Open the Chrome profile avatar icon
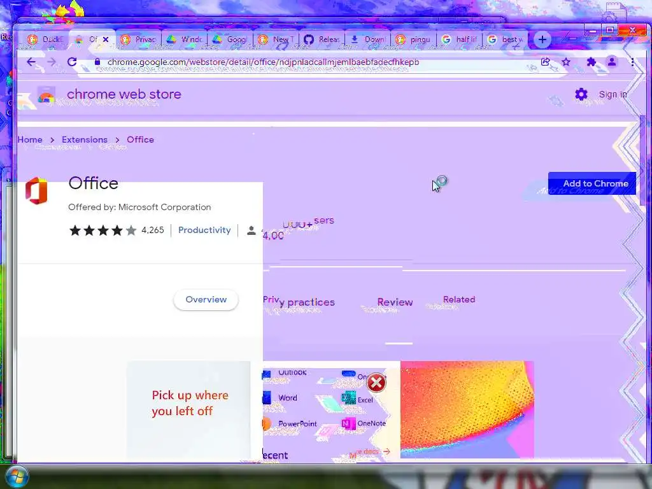The height and width of the screenshot is (489, 652). pos(612,62)
